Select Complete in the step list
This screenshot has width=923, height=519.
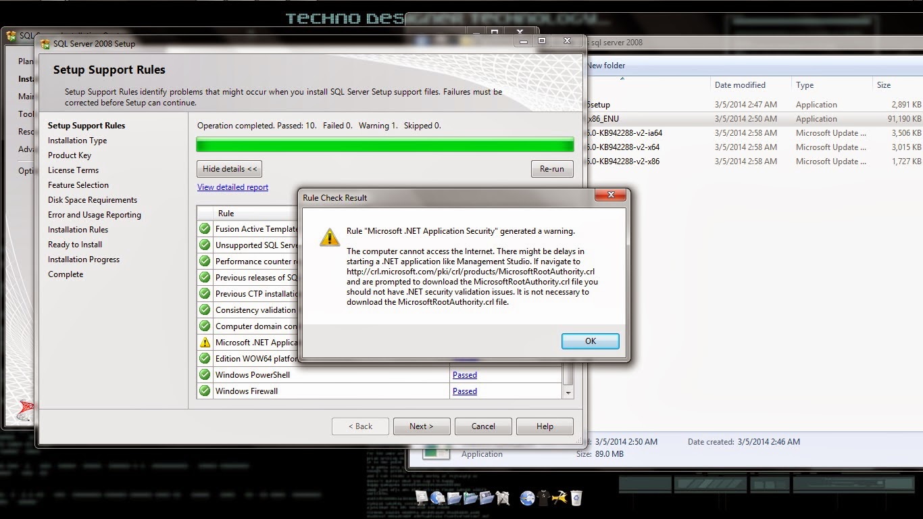66,274
